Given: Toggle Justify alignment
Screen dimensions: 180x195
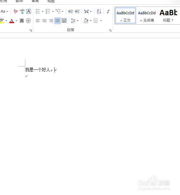Looking at the screenshot, I should coord(58,21).
